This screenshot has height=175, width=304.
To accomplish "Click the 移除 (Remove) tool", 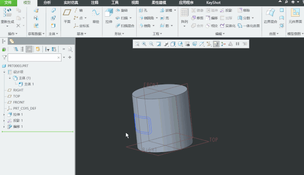I will coord(243,10).
